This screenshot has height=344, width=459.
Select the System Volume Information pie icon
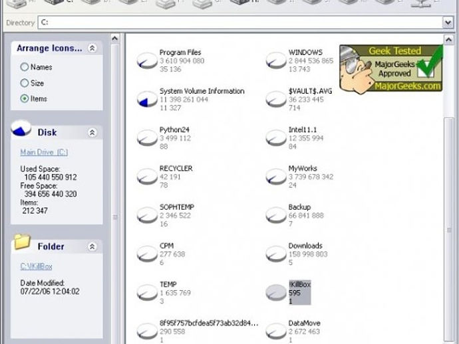[147, 100]
